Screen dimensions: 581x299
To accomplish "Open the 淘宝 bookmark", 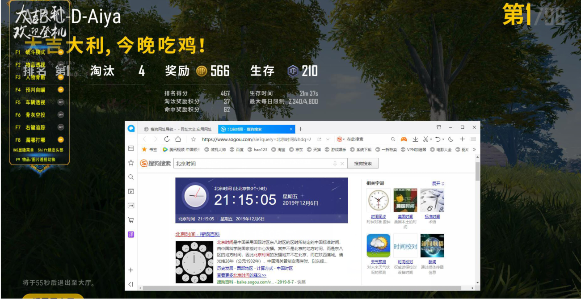I will [278, 150].
